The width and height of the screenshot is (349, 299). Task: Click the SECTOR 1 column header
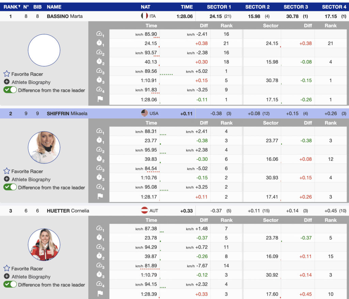click(219, 7)
